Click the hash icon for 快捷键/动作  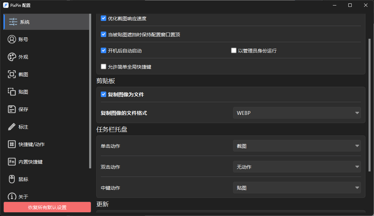coord(12,144)
